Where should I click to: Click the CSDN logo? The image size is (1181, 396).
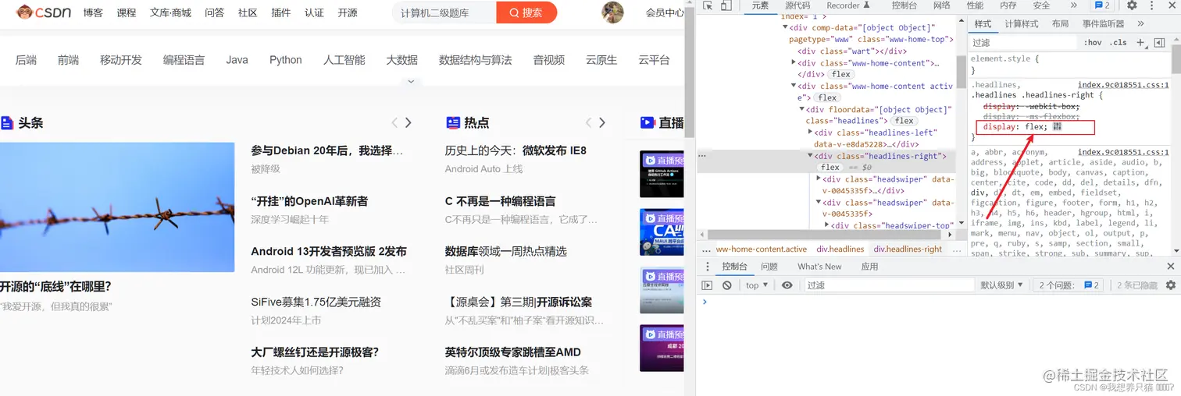tap(44, 12)
